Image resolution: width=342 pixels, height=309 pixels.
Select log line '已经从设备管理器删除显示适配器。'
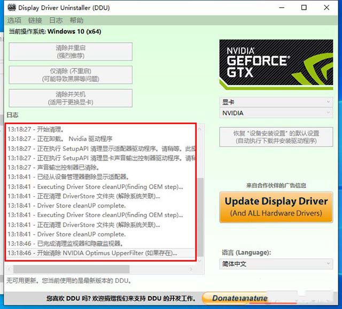click(x=101, y=177)
